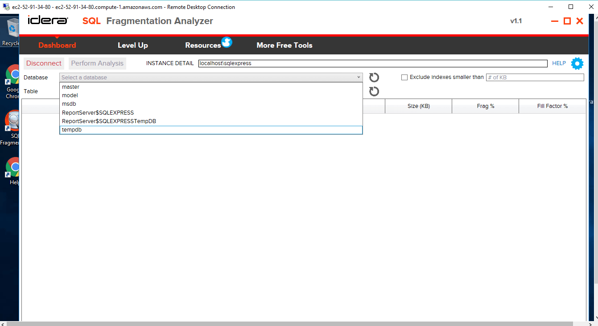This screenshot has width=598, height=326.
Task: Choose ReportServer$SQLEXPRESSTempDB in the list
Action: (x=109, y=121)
